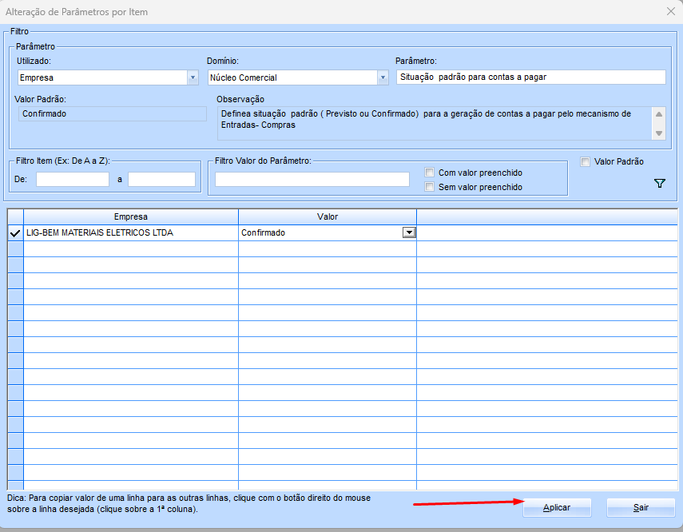The image size is (683, 532).
Task: Select LIG-BEM MATERIAIS ELETRICOS LTDA cell
Action: coord(131,232)
